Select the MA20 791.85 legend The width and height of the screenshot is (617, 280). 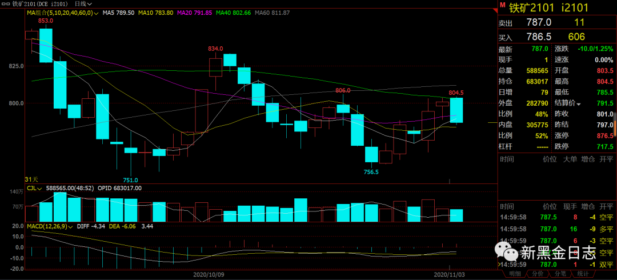(195, 13)
